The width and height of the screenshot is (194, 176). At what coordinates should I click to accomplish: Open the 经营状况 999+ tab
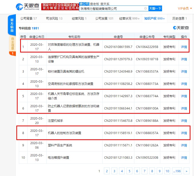click(x=129, y=18)
